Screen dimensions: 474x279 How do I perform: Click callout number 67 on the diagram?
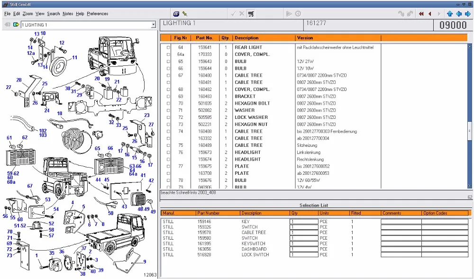(x=29, y=186)
